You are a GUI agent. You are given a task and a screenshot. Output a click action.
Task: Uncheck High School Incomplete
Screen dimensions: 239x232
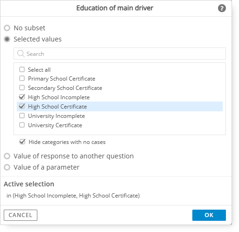(x=22, y=97)
